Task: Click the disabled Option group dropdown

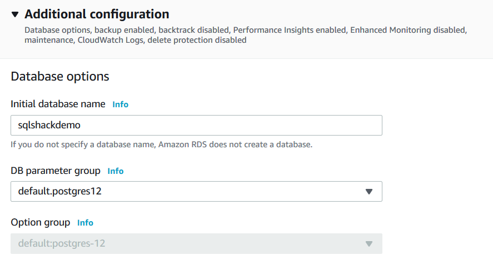Action: (196, 243)
